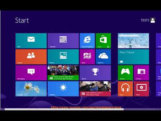Open the Maps tile

[87, 57]
